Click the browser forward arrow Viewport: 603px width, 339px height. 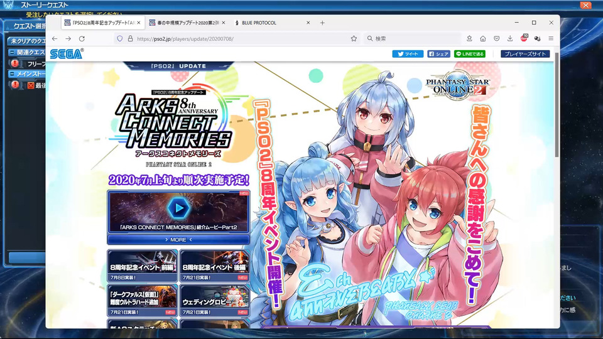(68, 39)
